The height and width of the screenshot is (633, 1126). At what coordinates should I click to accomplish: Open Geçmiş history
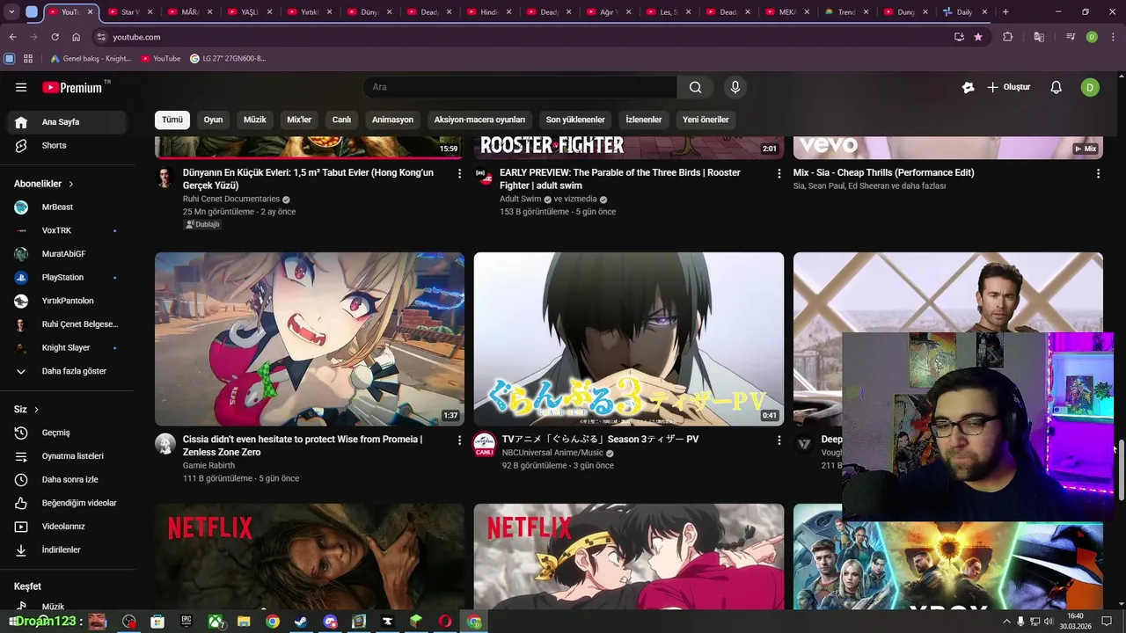click(67, 433)
